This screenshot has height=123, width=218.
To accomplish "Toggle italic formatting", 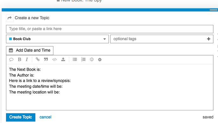I will pyautogui.click(x=27, y=59).
